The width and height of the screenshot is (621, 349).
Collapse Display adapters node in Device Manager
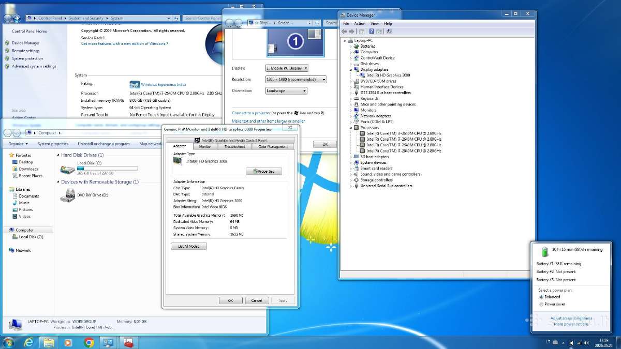351,69
